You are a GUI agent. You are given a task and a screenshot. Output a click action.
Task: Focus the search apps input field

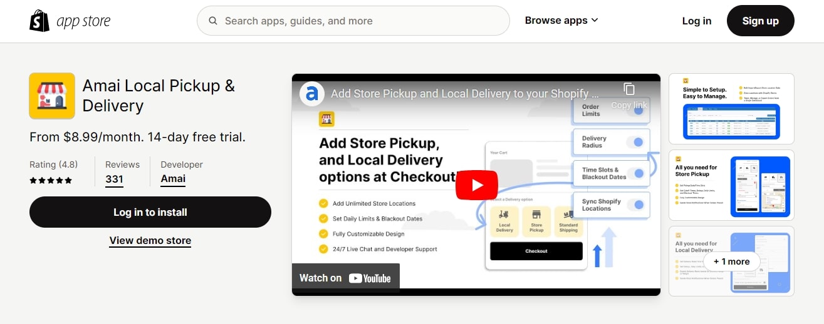pyautogui.click(x=353, y=21)
